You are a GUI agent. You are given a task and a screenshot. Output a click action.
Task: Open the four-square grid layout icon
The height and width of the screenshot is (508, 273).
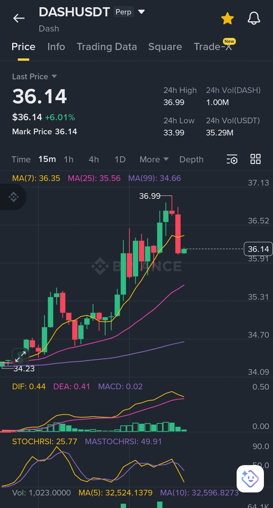click(256, 159)
